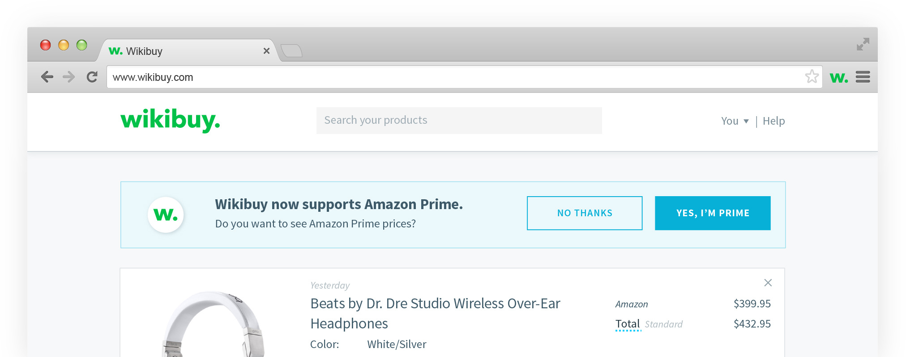Click the Yes, I'm Prime button
Viewport: 906px width, 357px height.
coord(713,213)
